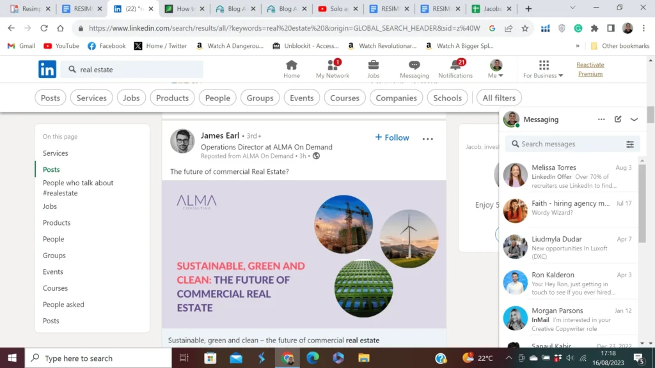The width and height of the screenshot is (655, 368).
Task: Jump to People who talk about #realestate
Action: click(x=77, y=188)
